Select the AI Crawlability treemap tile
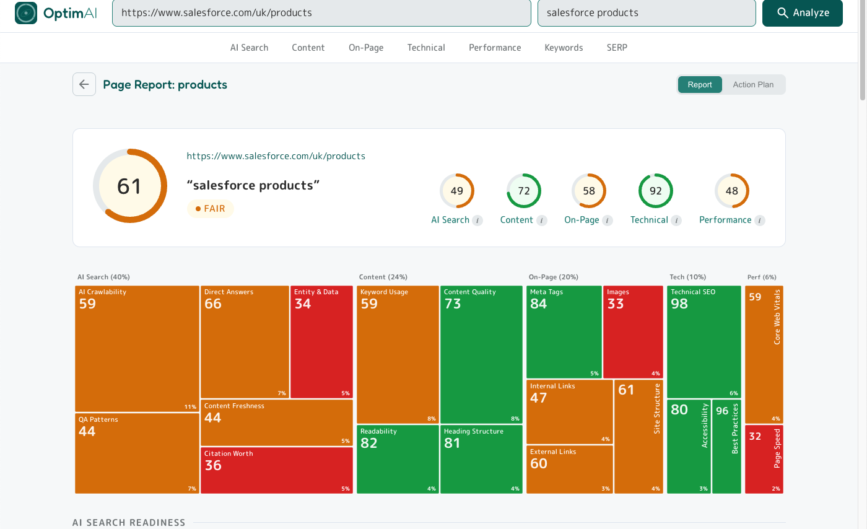Screen dimensions: 867x529 click(137, 349)
